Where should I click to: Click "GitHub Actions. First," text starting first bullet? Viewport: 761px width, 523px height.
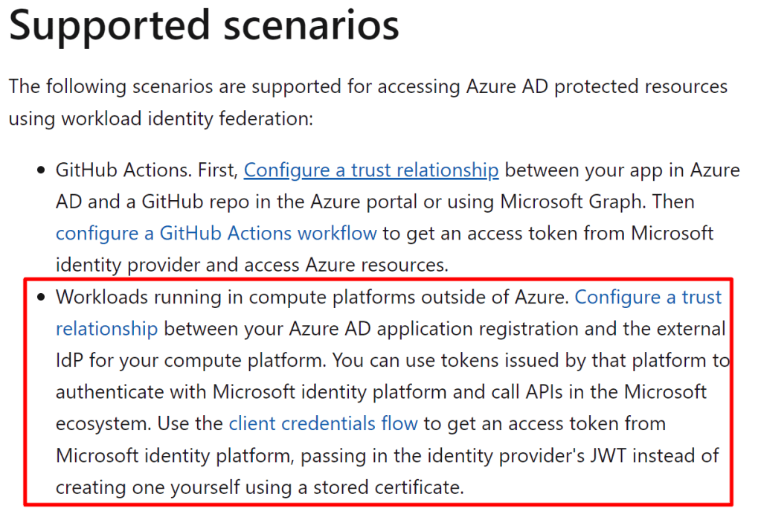pyautogui.click(x=147, y=170)
